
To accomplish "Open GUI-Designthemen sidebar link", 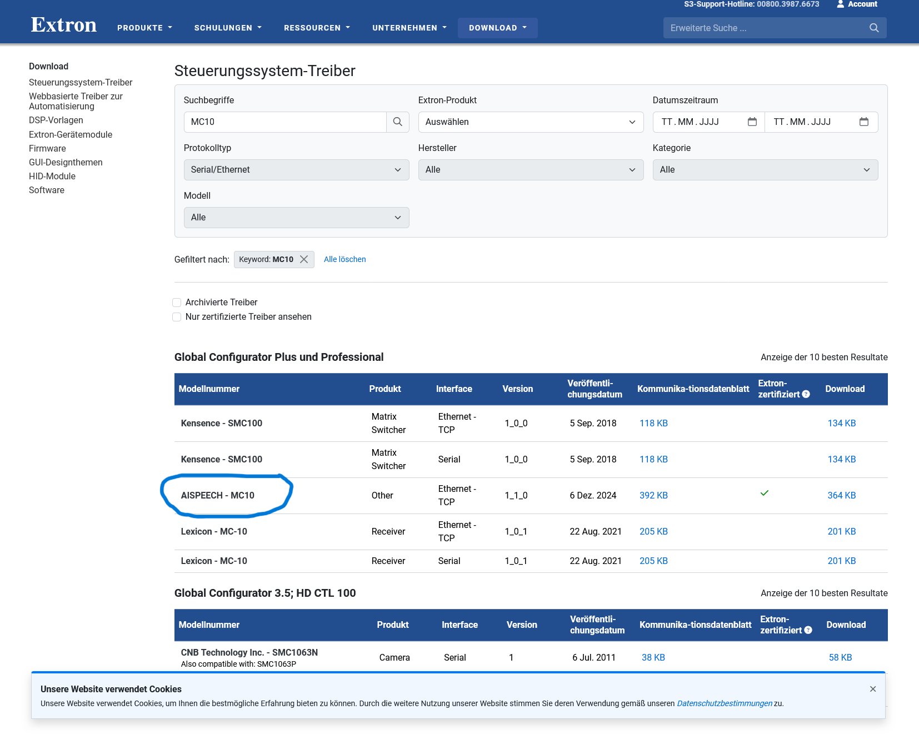I will coord(66,163).
